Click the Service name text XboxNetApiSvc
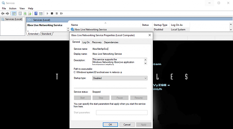Screen dimensions: 233x129 [100, 49]
